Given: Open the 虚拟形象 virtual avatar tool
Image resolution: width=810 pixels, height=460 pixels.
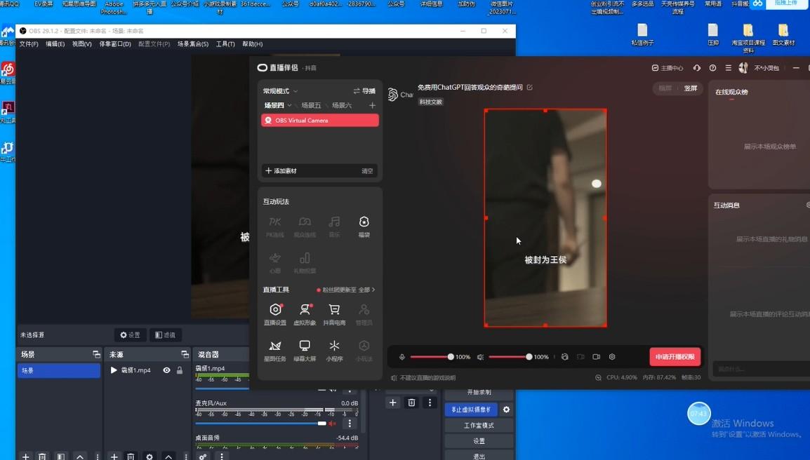Looking at the screenshot, I should tap(305, 310).
